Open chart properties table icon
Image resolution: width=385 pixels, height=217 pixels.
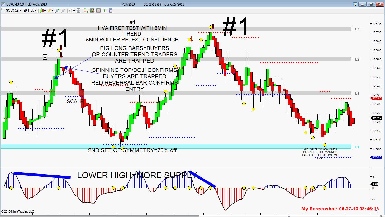click(111, 11)
